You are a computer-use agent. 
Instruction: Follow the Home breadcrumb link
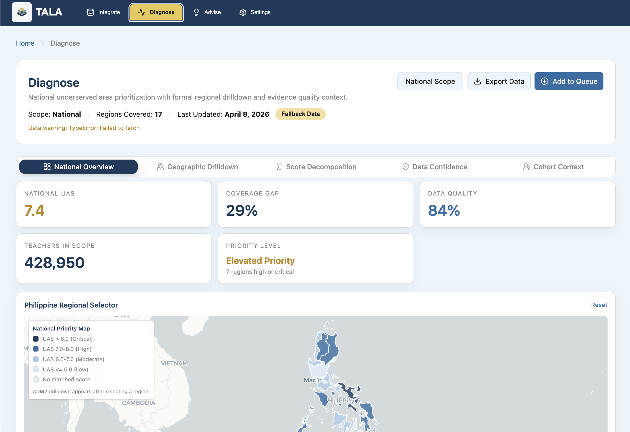25,43
